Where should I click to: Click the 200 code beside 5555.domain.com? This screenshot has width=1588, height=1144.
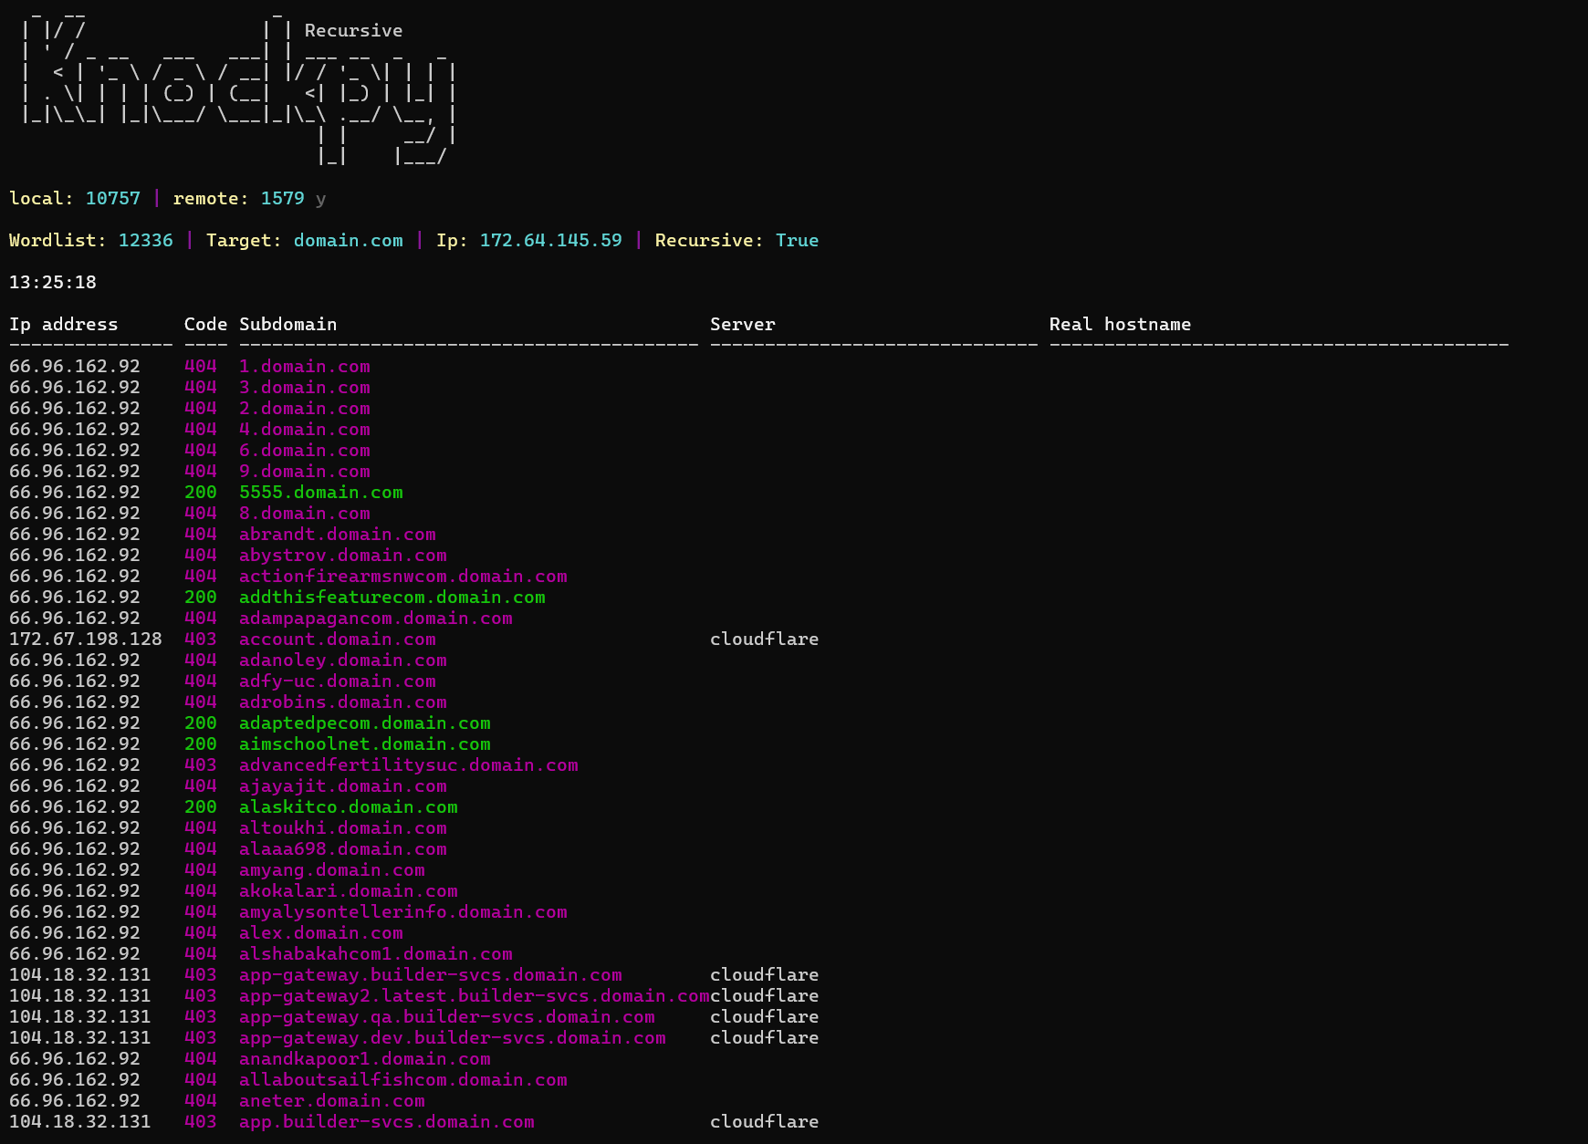tap(201, 492)
